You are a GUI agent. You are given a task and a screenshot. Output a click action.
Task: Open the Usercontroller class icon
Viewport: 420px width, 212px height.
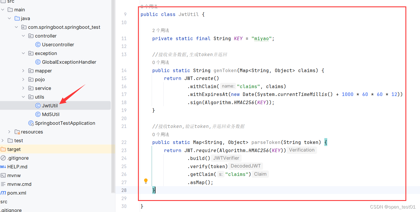(x=38, y=44)
